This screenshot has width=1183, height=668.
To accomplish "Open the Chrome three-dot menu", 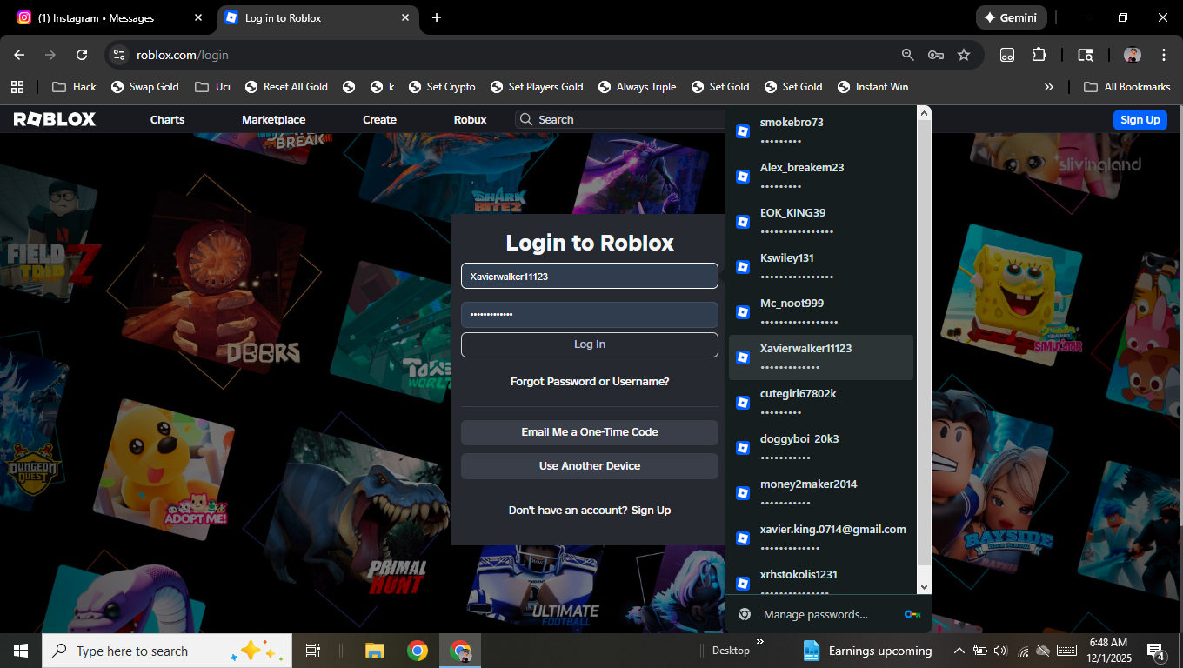I will [x=1164, y=55].
